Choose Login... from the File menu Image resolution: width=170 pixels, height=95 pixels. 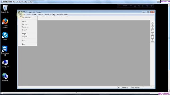pyautogui.click(x=28, y=34)
